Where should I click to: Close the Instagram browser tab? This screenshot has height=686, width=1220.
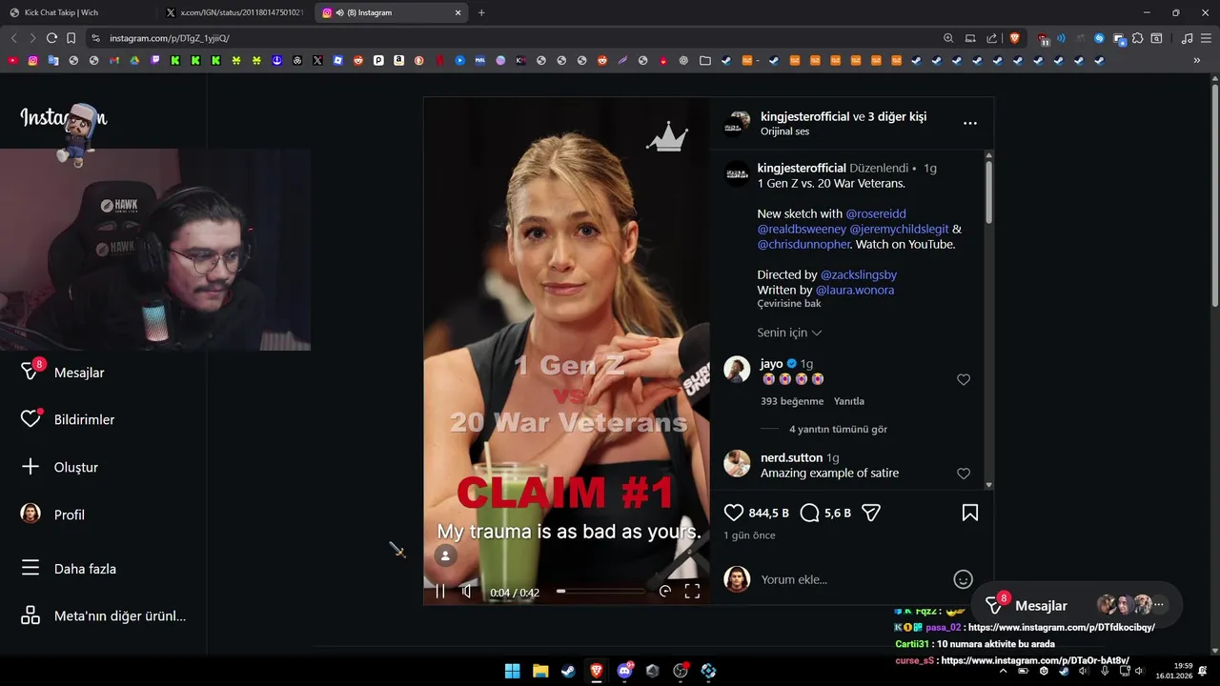click(458, 12)
